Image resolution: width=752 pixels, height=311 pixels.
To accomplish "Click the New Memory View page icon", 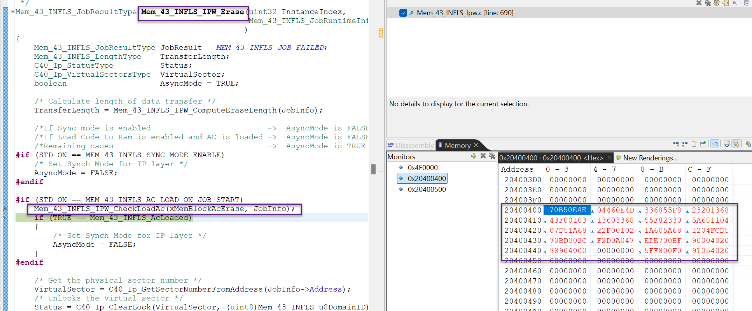I will [x=694, y=144].
